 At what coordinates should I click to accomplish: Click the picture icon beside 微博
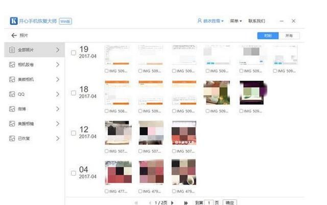[x=12, y=109]
